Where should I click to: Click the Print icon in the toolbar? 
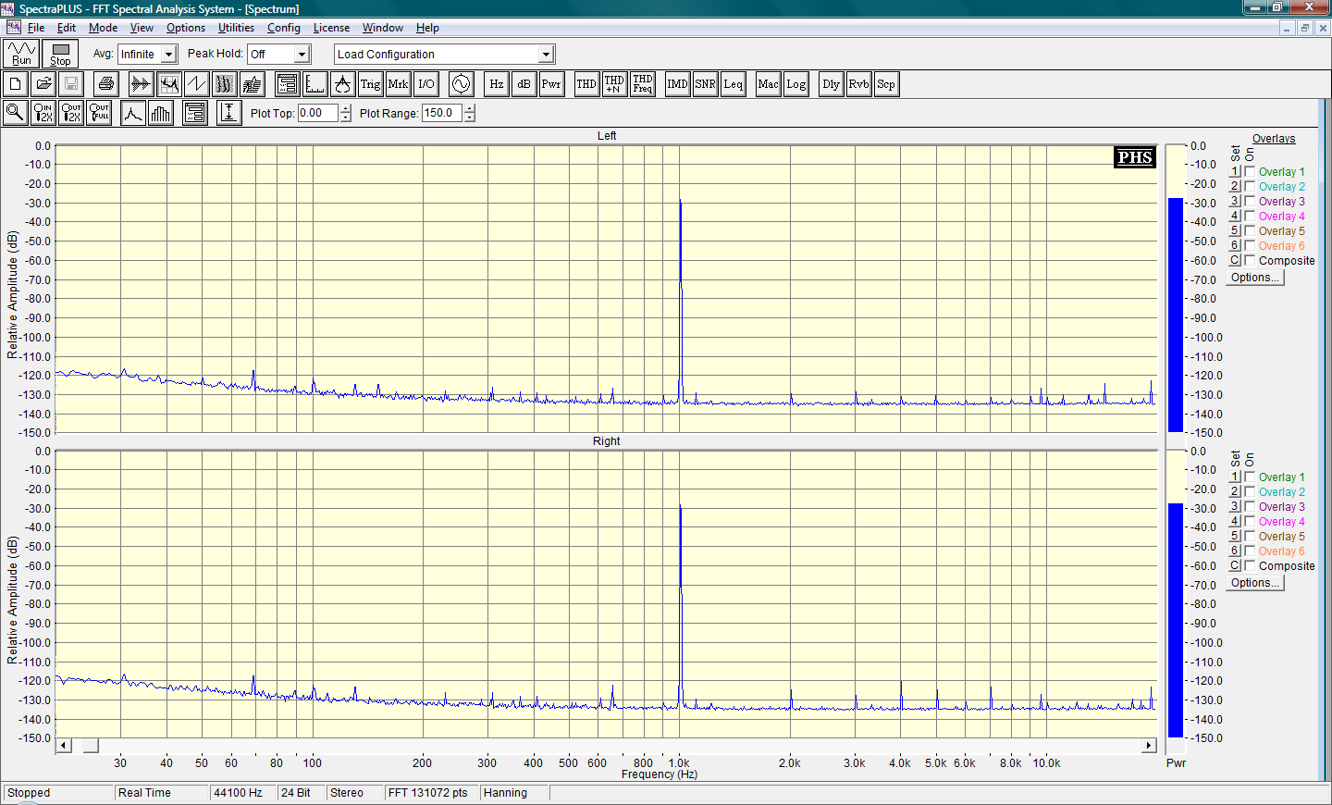[106, 84]
